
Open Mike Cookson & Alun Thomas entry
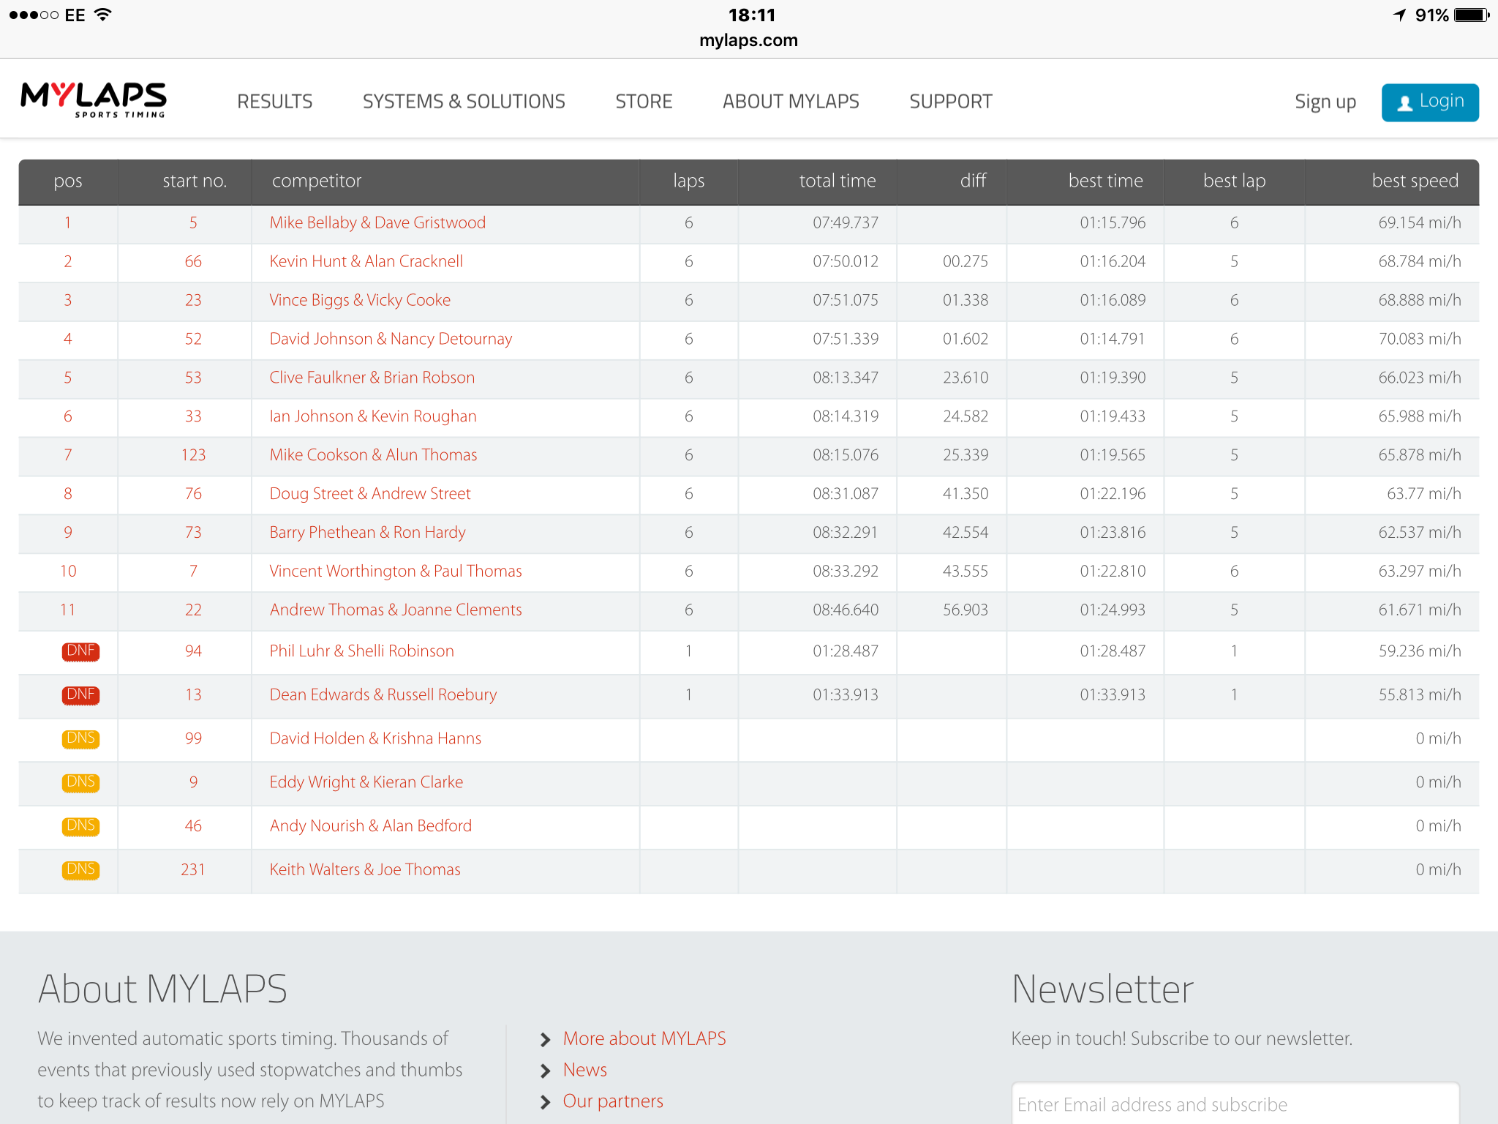pos(373,455)
